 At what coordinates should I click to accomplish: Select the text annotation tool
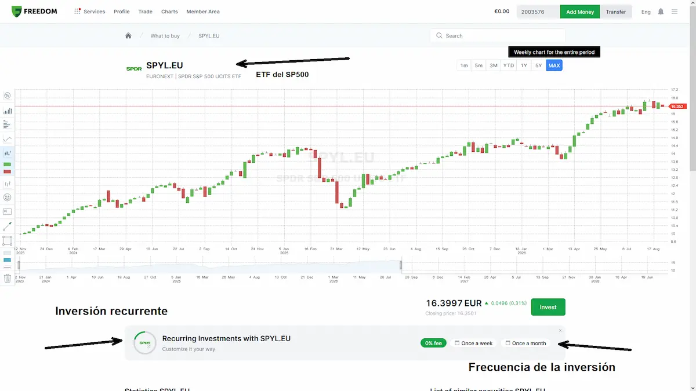8,212
